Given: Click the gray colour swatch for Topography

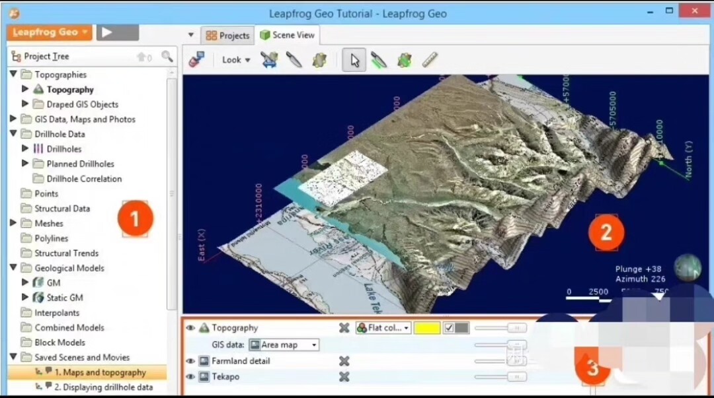Looking at the screenshot, I should point(461,327).
